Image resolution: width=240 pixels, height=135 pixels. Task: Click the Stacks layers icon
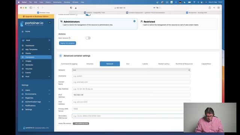[22, 53]
